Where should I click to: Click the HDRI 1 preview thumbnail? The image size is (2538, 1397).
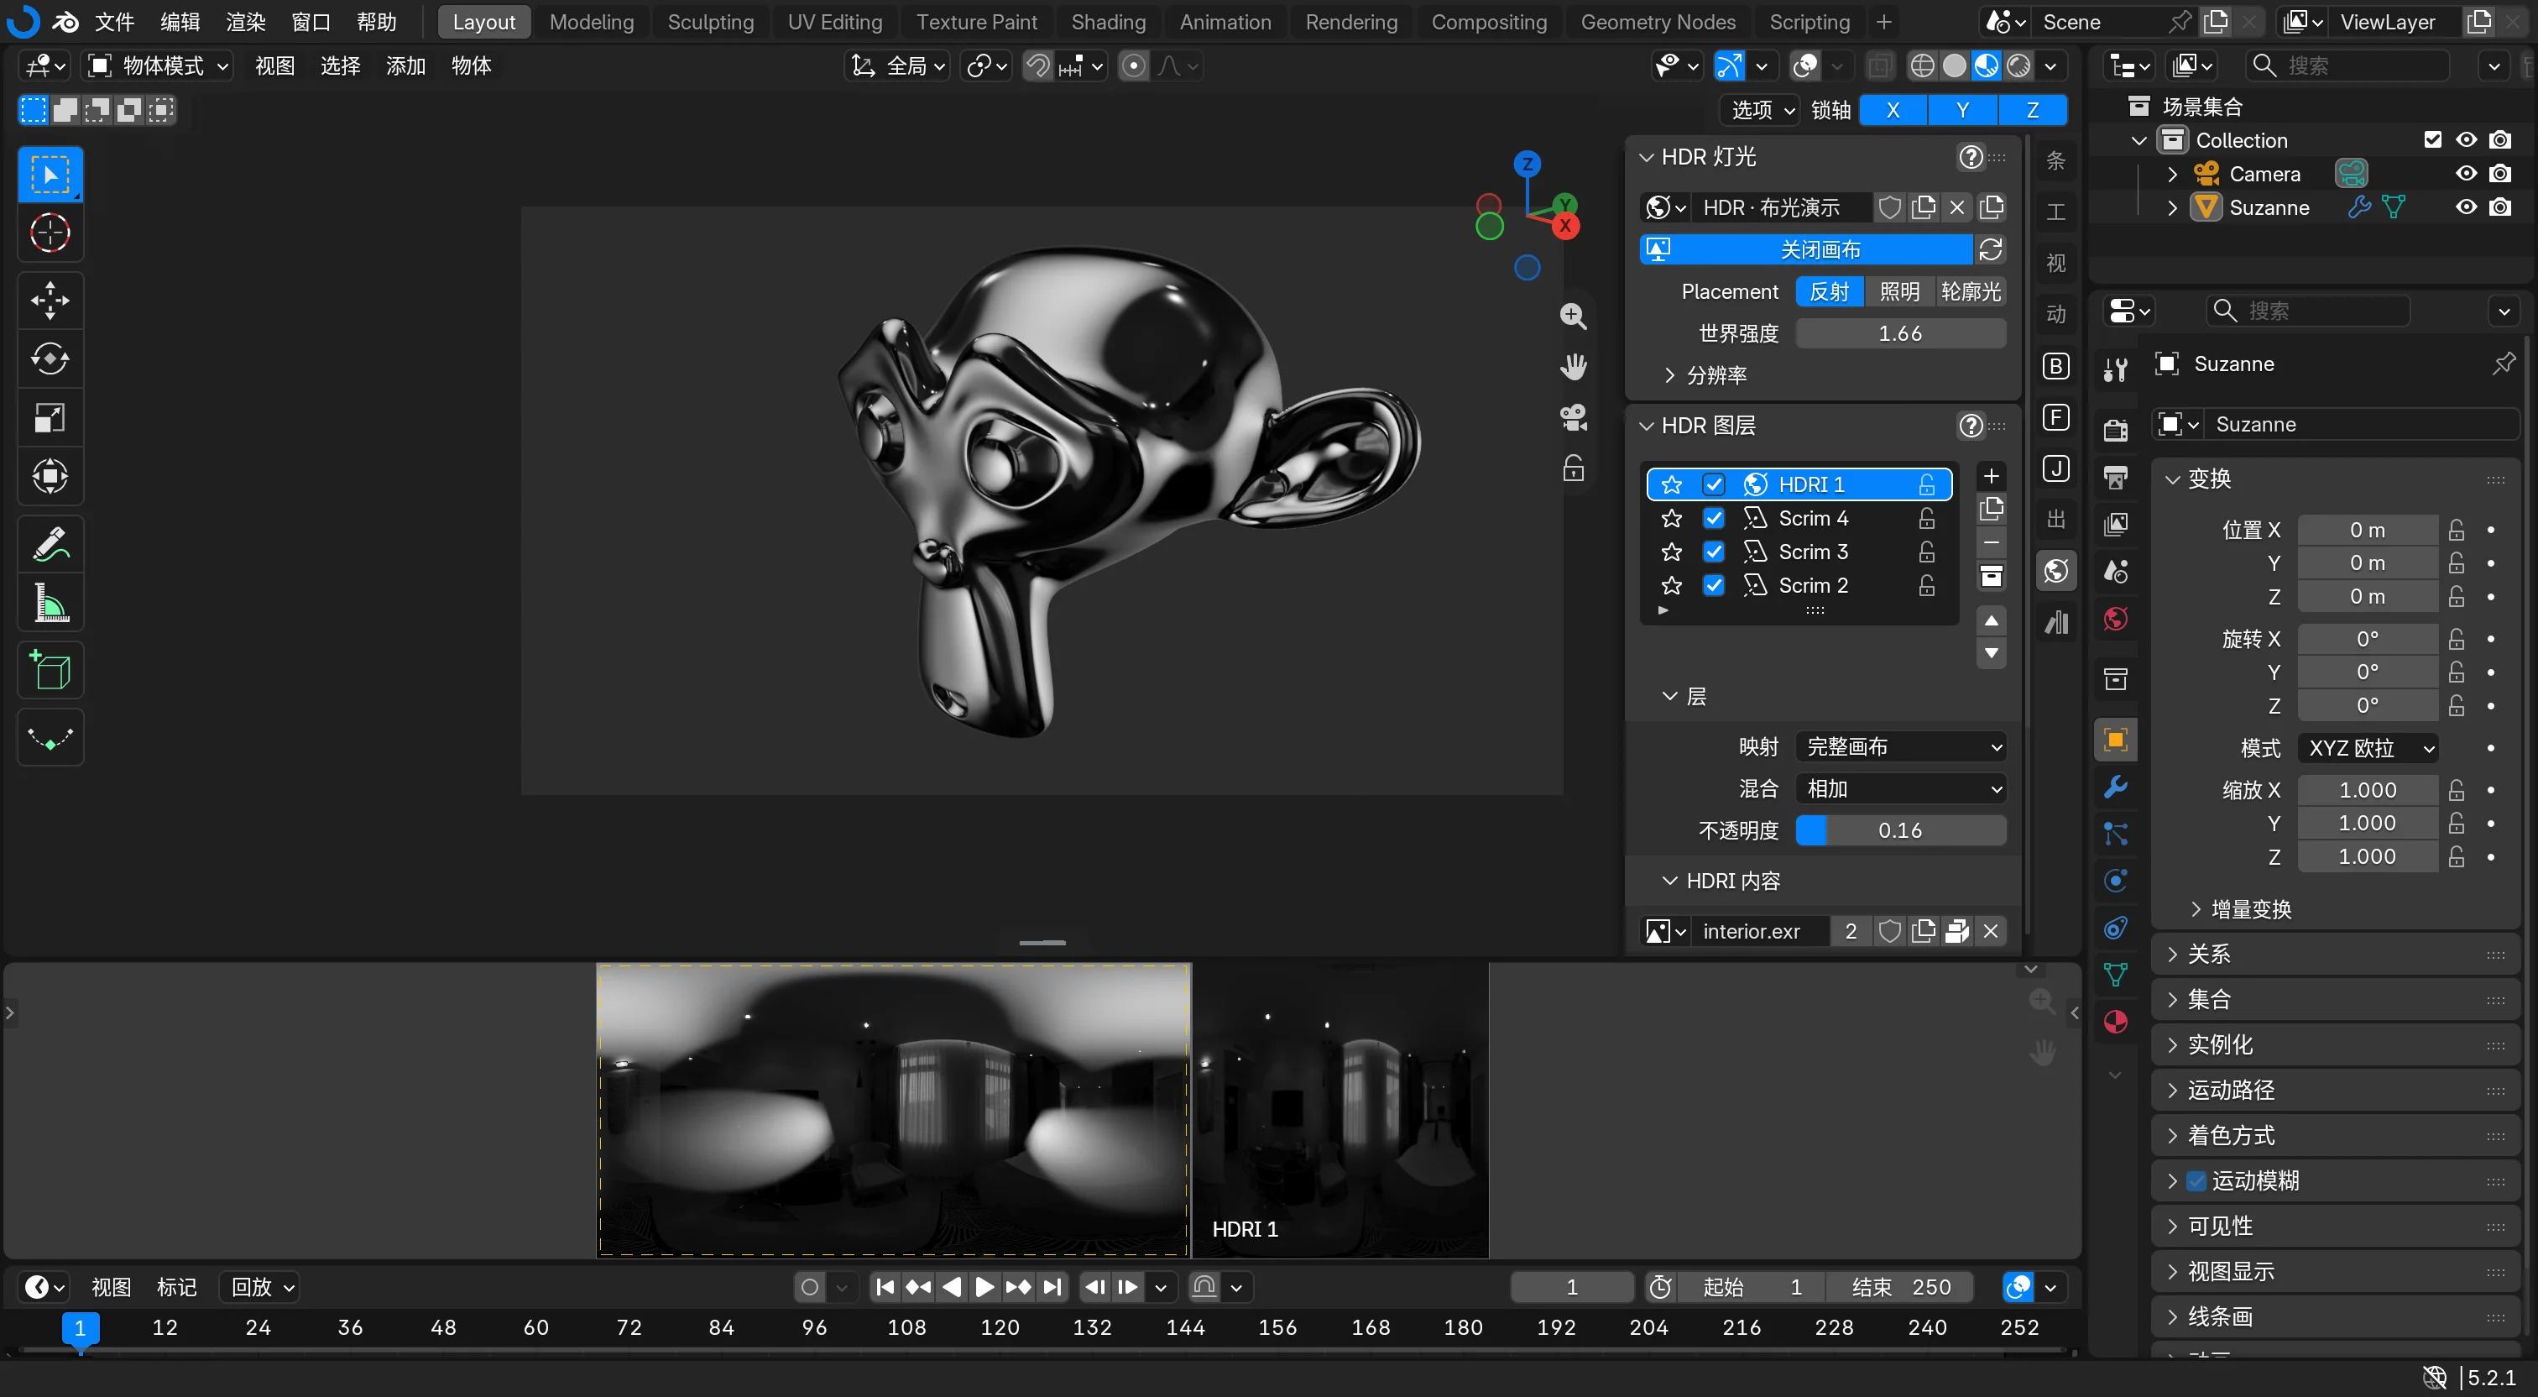click(x=1340, y=1110)
